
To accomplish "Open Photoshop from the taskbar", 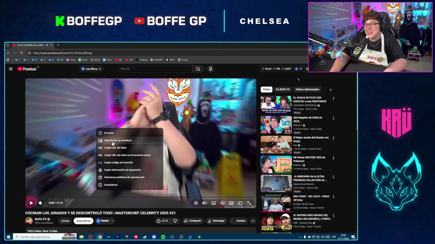I will click(x=109, y=237).
